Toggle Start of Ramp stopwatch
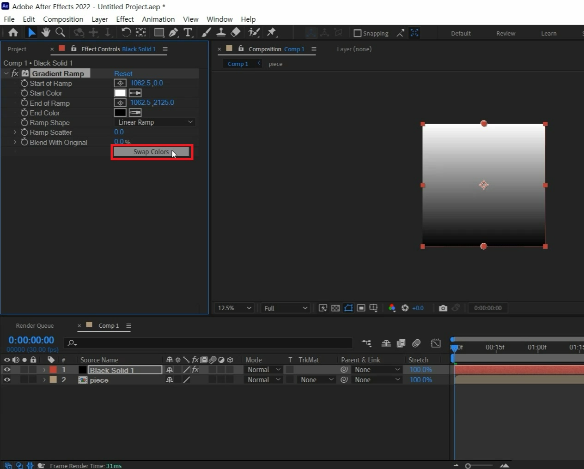Viewport: 584px width, 469px height. (x=24, y=83)
